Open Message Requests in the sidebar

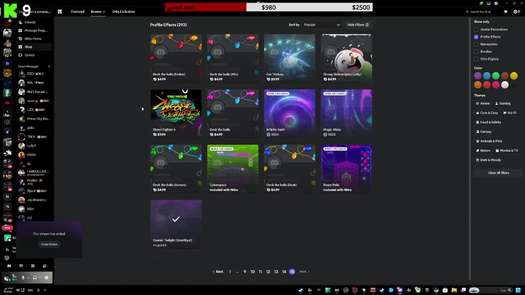click(x=36, y=30)
